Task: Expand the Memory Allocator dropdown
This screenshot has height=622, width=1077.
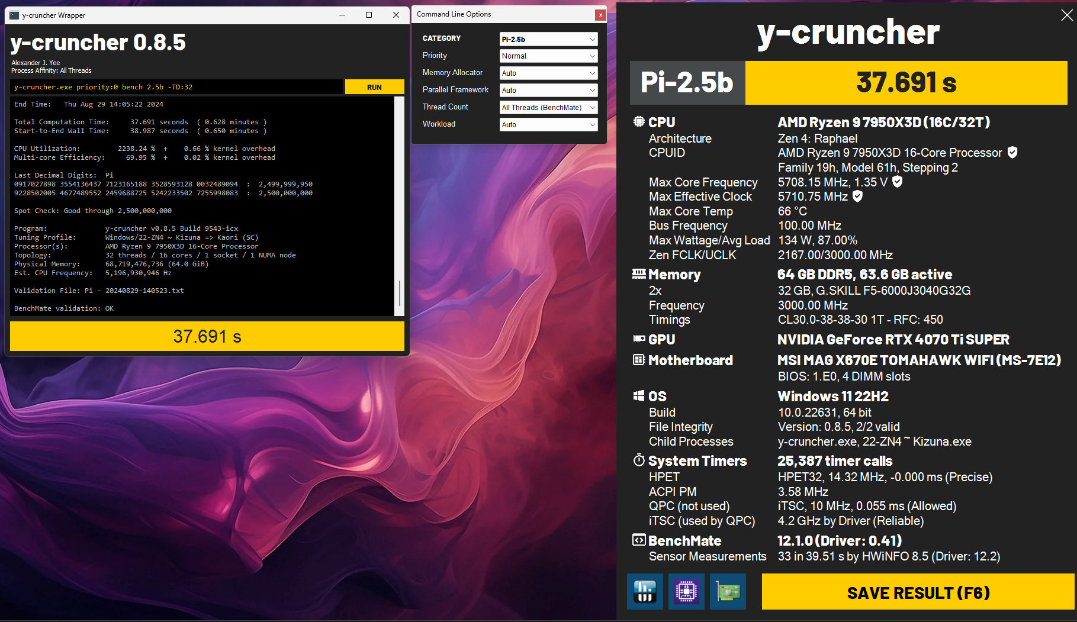Action: (549, 73)
